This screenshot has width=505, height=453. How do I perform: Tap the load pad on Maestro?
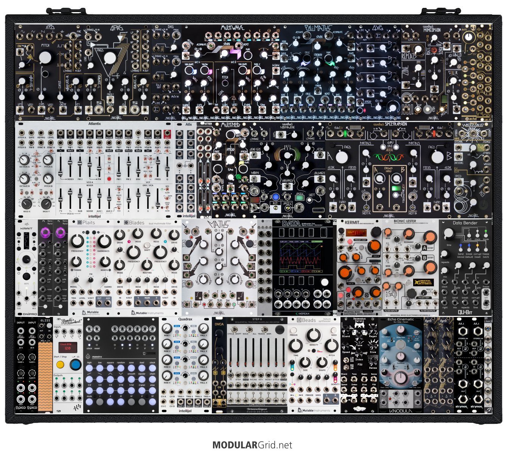point(142,368)
